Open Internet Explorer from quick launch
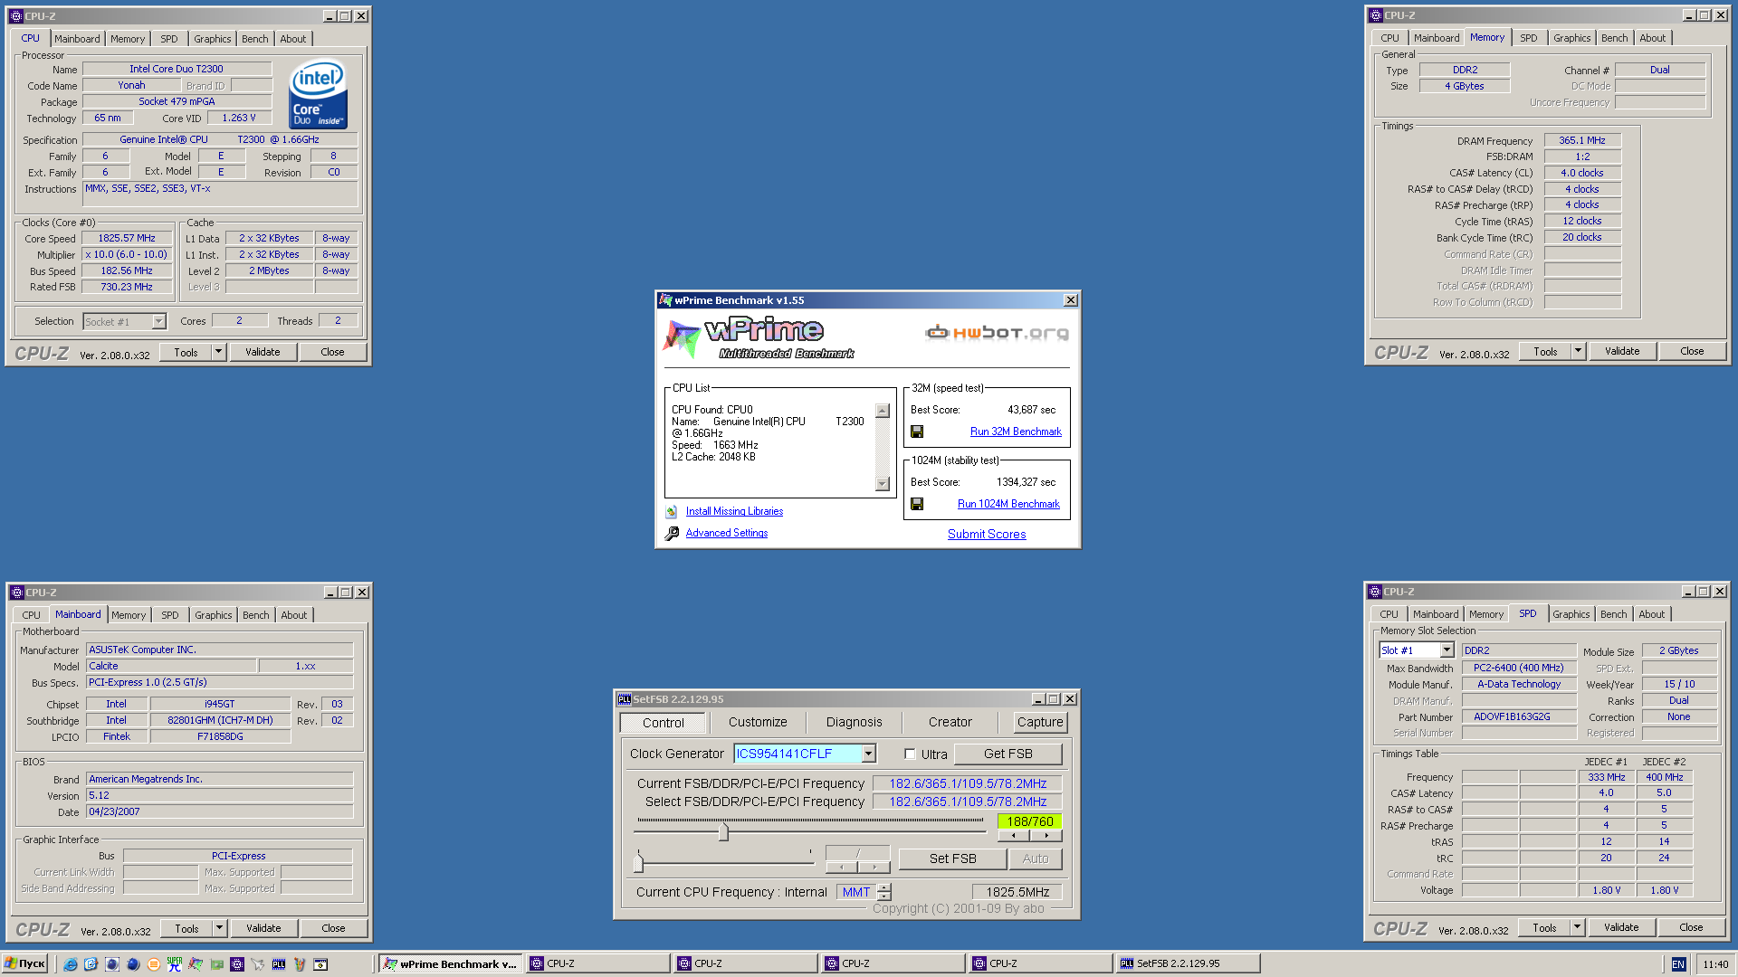The width and height of the screenshot is (1738, 977). click(x=70, y=964)
